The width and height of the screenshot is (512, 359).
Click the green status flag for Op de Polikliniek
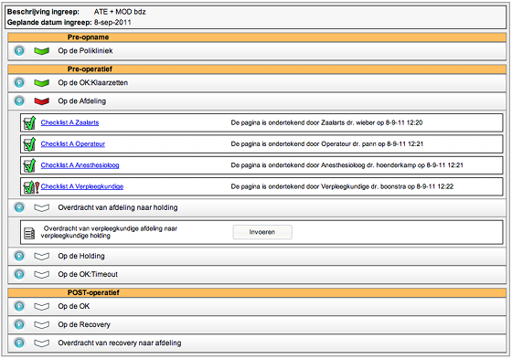(x=41, y=51)
